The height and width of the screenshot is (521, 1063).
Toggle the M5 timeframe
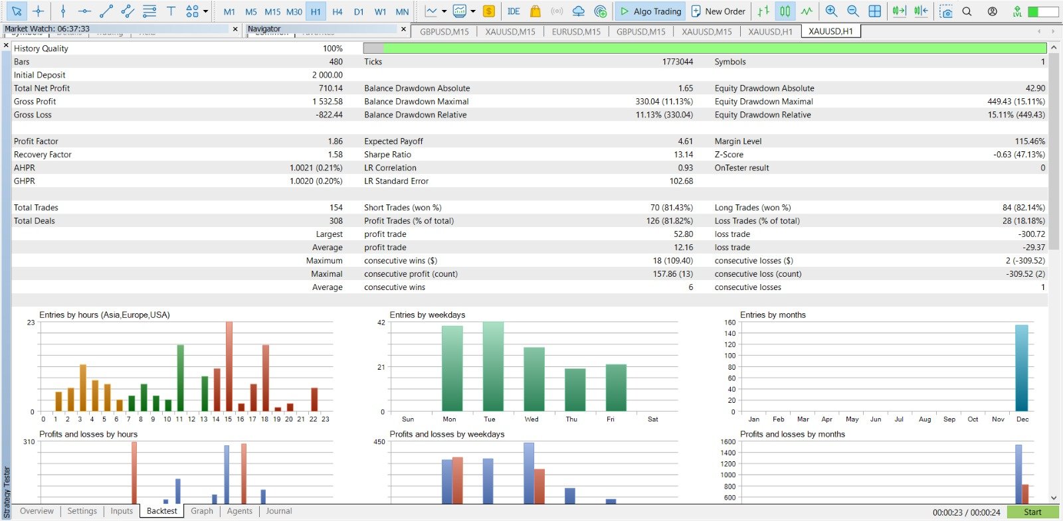[x=251, y=12]
